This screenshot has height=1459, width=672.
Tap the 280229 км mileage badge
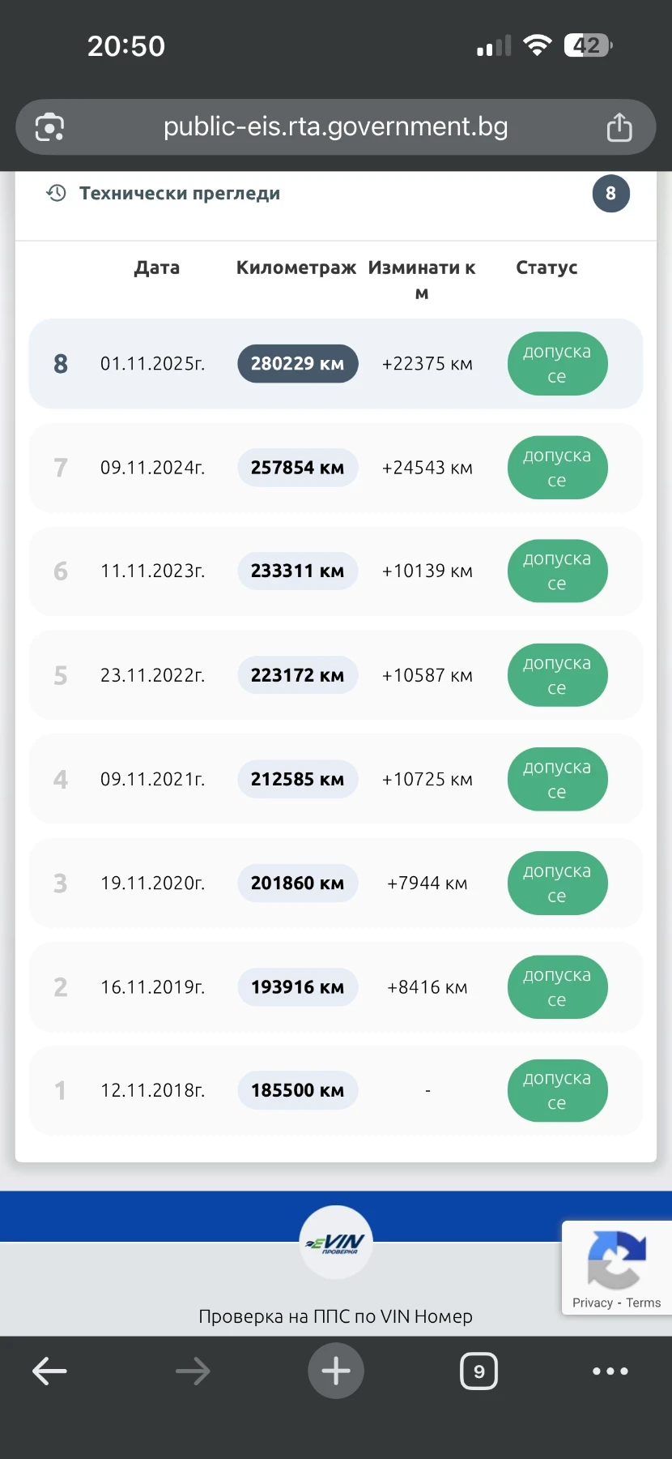(x=297, y=364)
